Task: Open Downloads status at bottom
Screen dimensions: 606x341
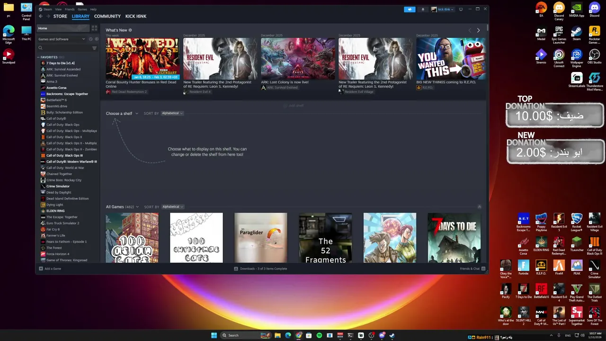Action: 261,269
